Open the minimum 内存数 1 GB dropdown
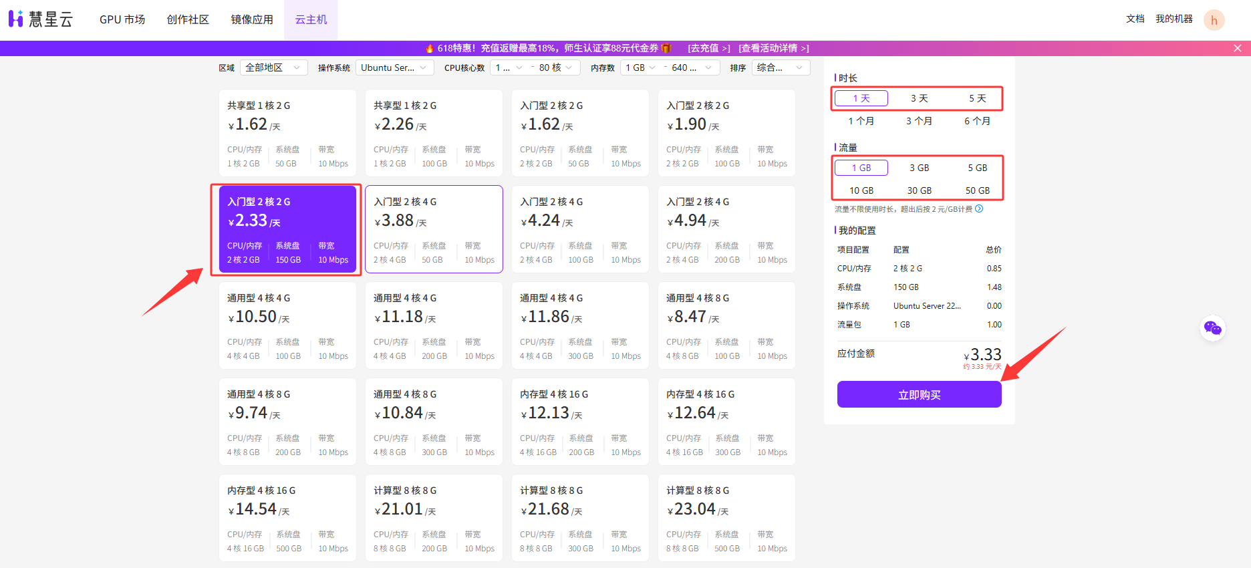Screen dimensions: 1251x568 point(640,67)
